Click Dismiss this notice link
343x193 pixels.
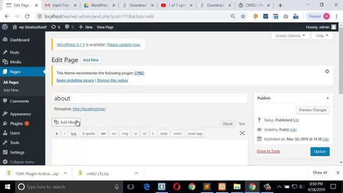click(x=113, y=80)
